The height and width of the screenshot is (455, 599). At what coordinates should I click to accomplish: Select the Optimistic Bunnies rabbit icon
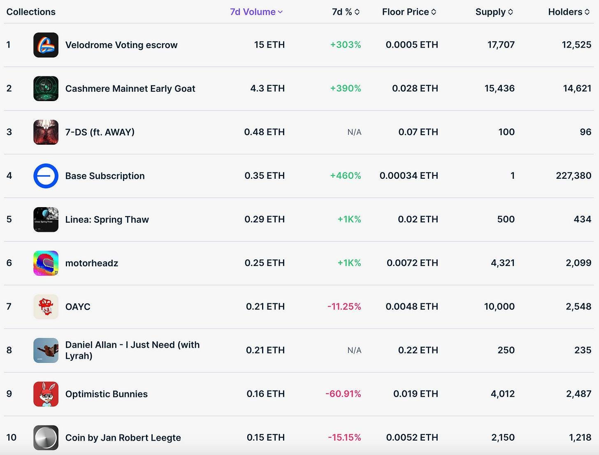tap(46, 394)
